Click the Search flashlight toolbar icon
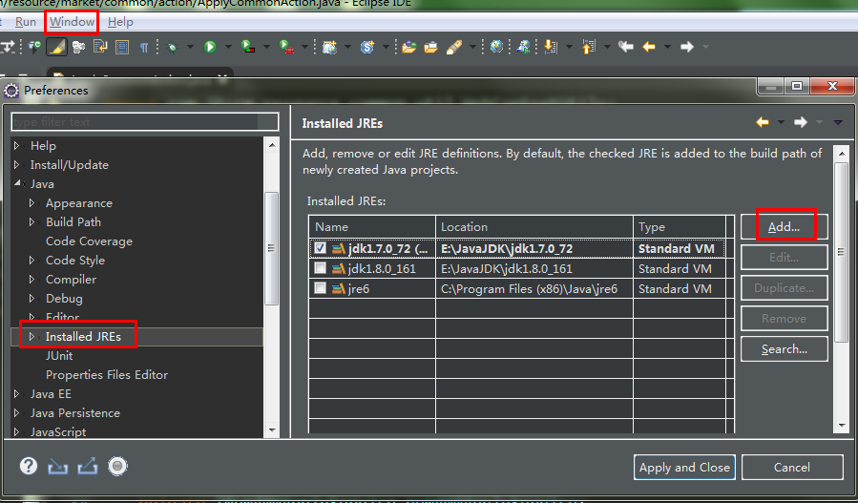The width and height of the screenshot is (858, 503). click(x=453, y=48)
